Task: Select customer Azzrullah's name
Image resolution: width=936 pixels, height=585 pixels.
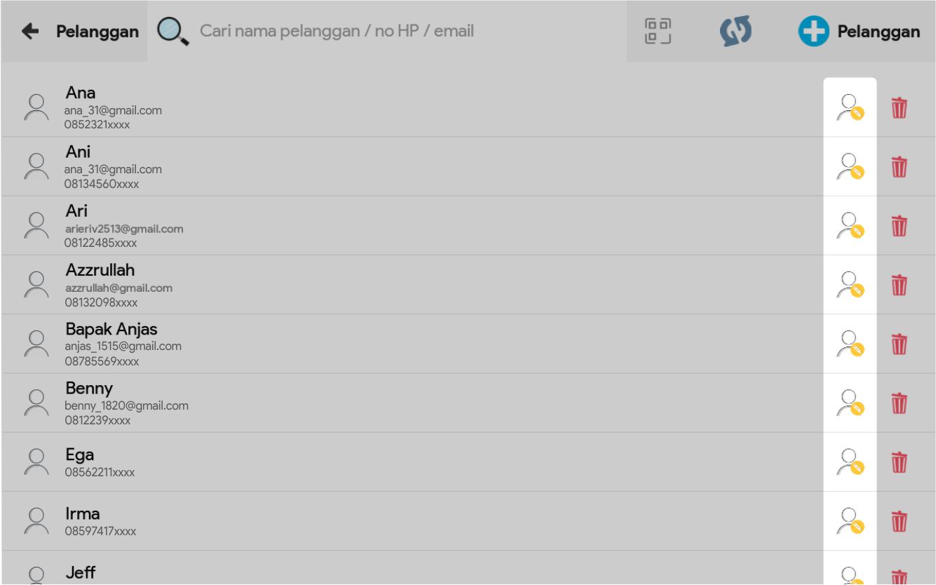Action: coord(100,271)
